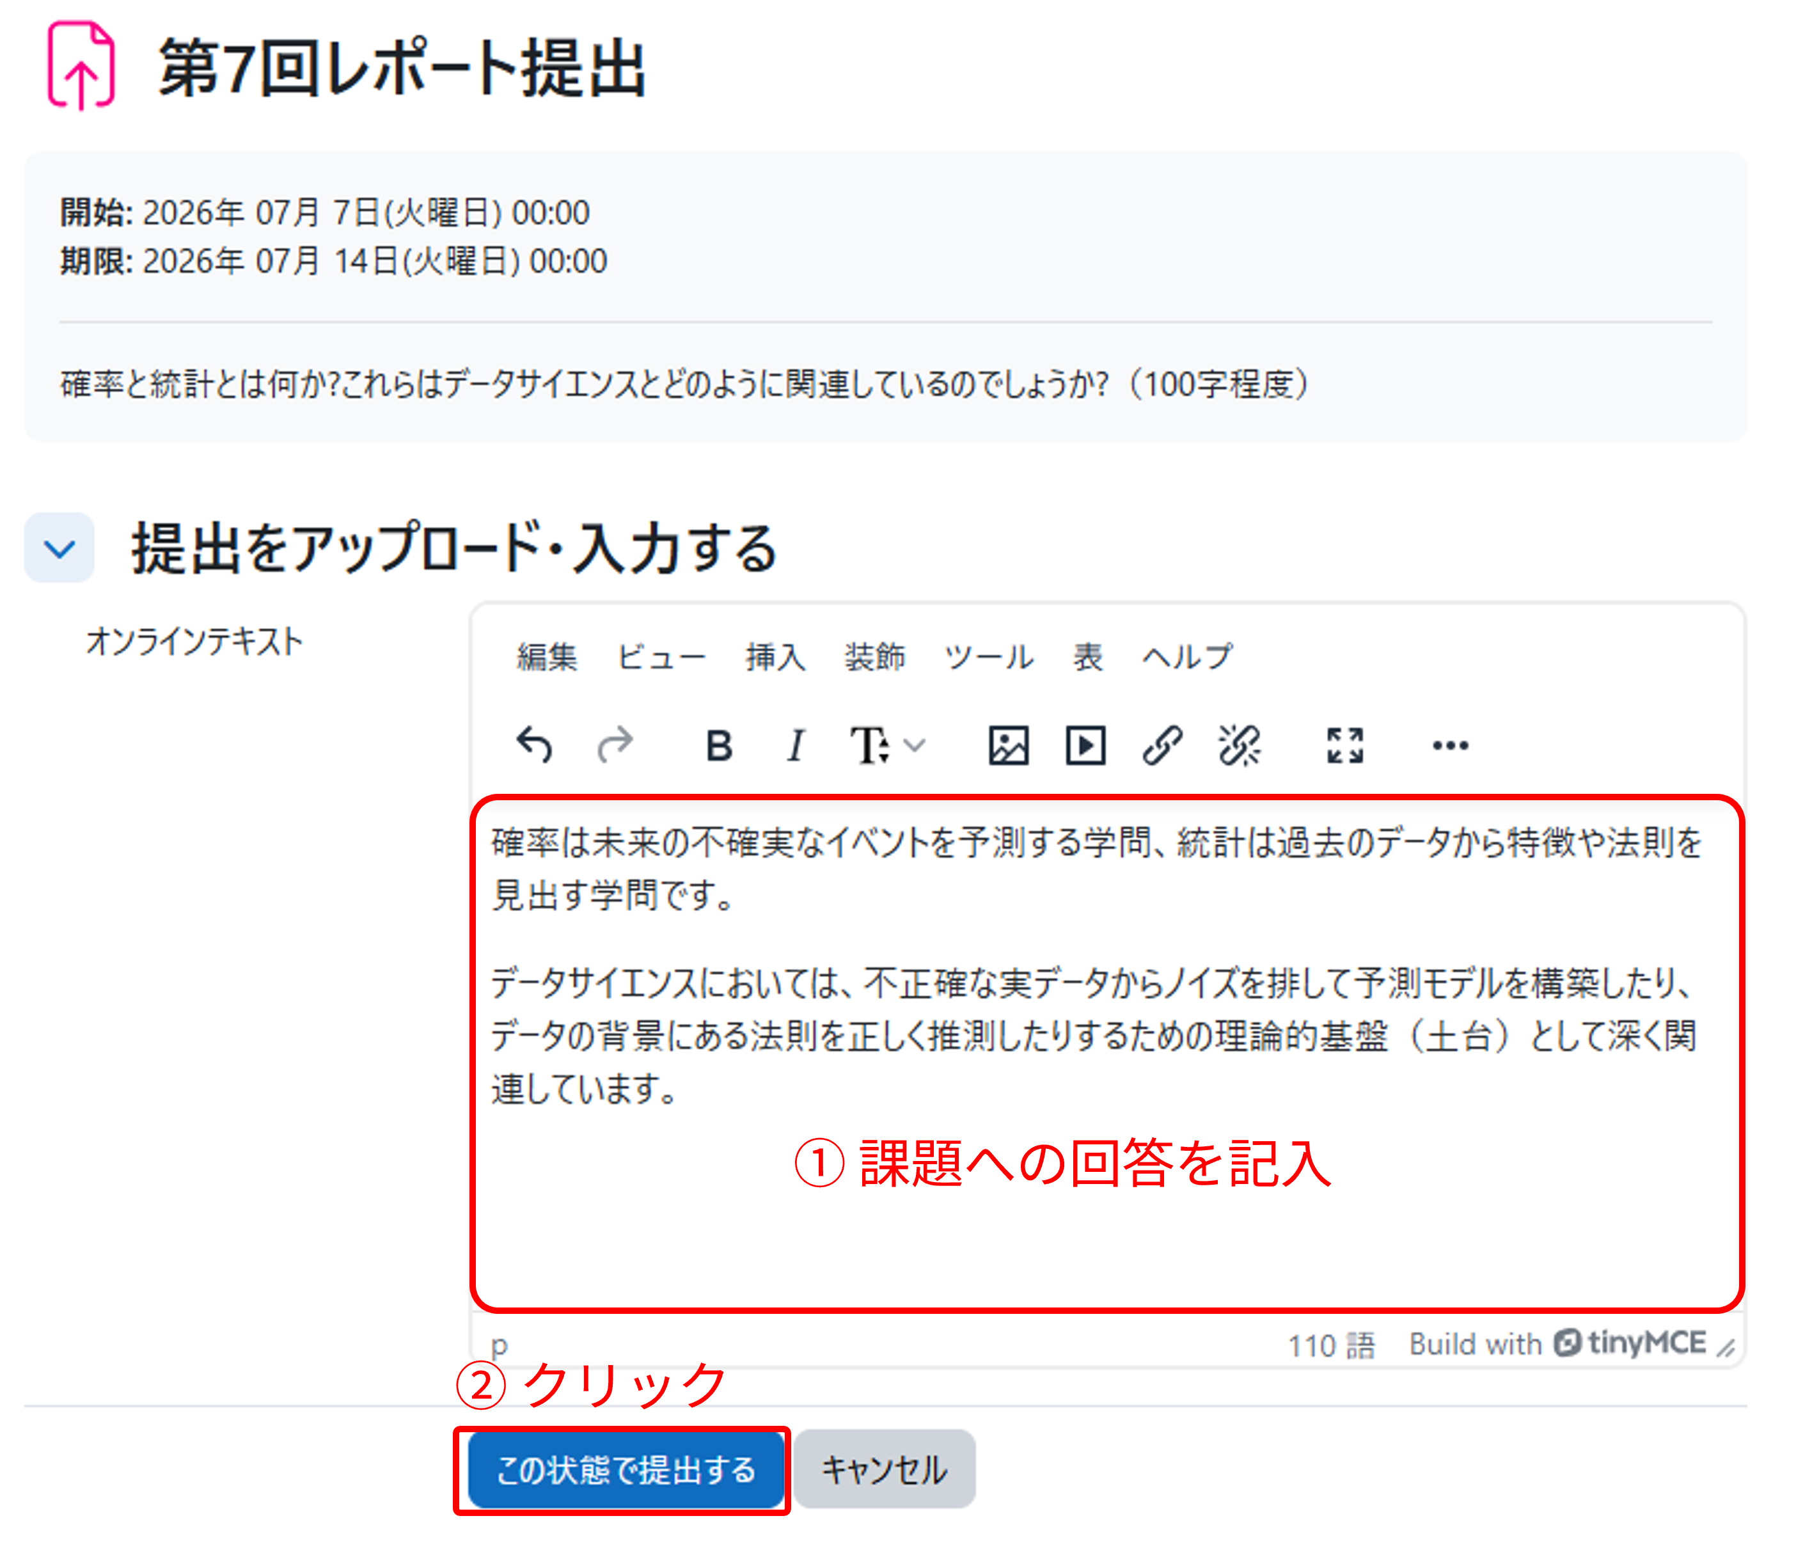Click the 期限 deadline line

click(x=334, y=261)
